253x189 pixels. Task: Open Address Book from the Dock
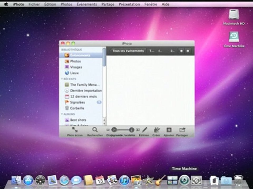(88, 180)
